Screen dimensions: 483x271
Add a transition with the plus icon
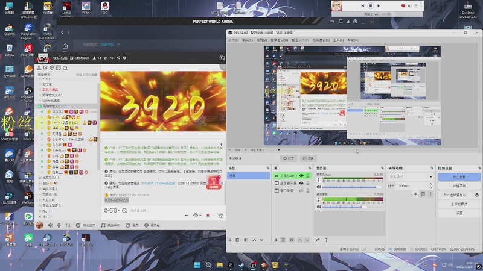[x=415, y=194]
